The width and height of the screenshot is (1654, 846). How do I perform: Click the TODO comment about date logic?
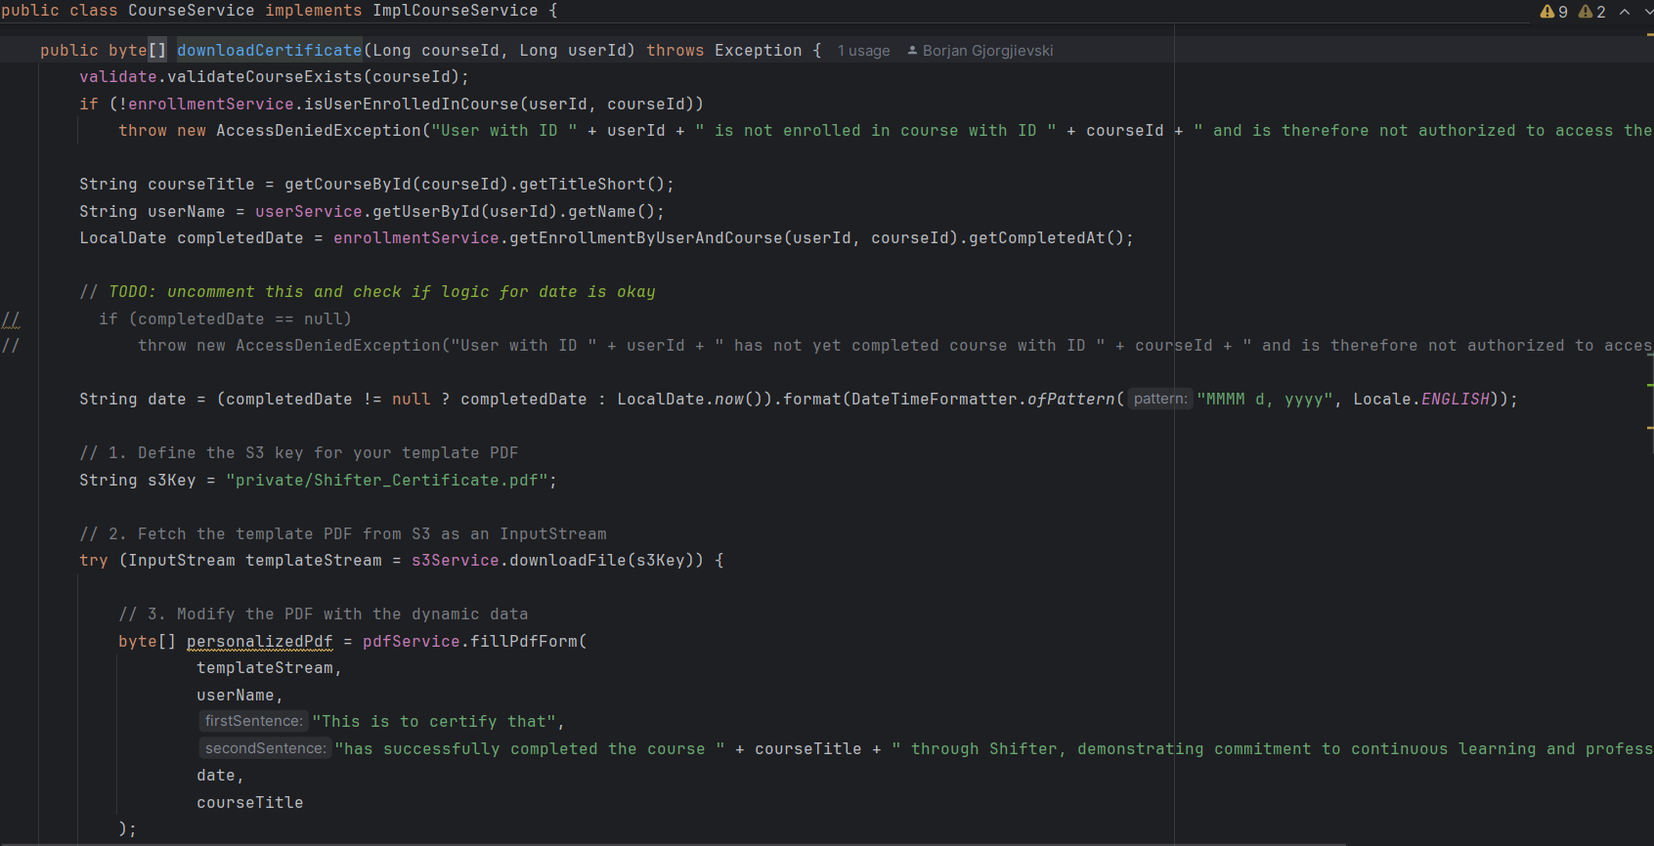[x=367, y=291]
